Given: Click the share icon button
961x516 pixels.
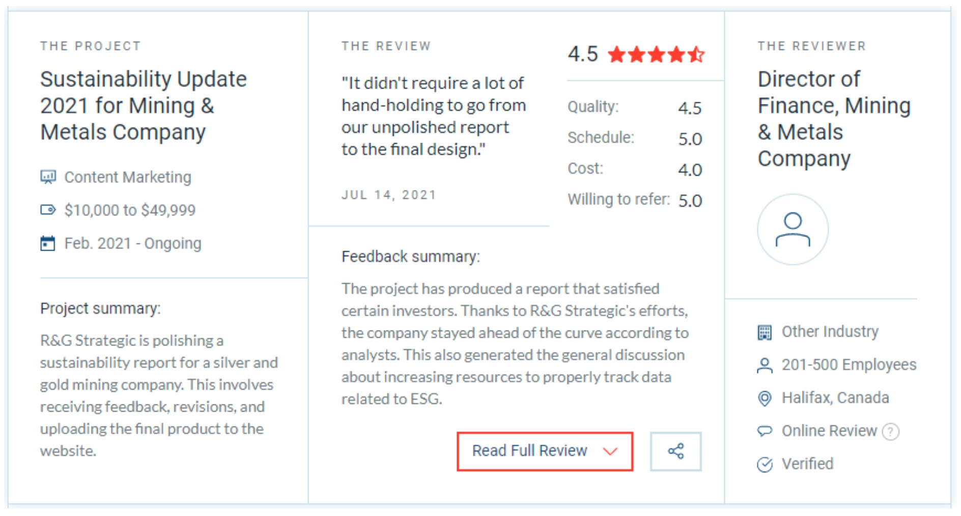Looking at the screenshot, I should [x=675, y=451].
